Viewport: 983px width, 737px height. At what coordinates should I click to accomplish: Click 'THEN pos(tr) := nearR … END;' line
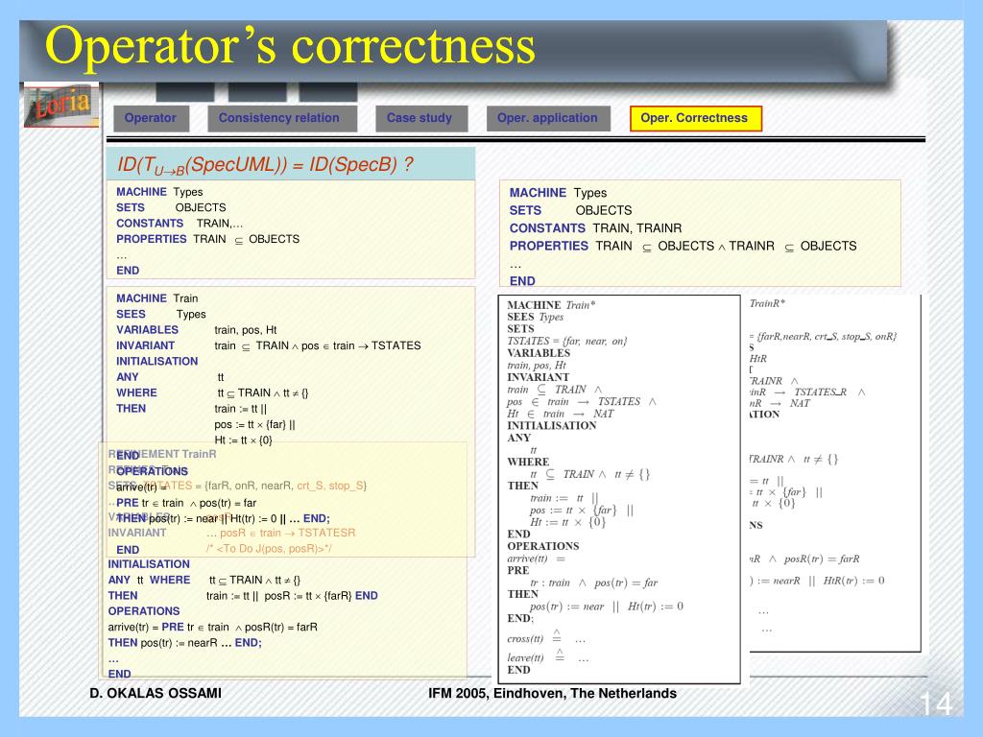point(185,642)
